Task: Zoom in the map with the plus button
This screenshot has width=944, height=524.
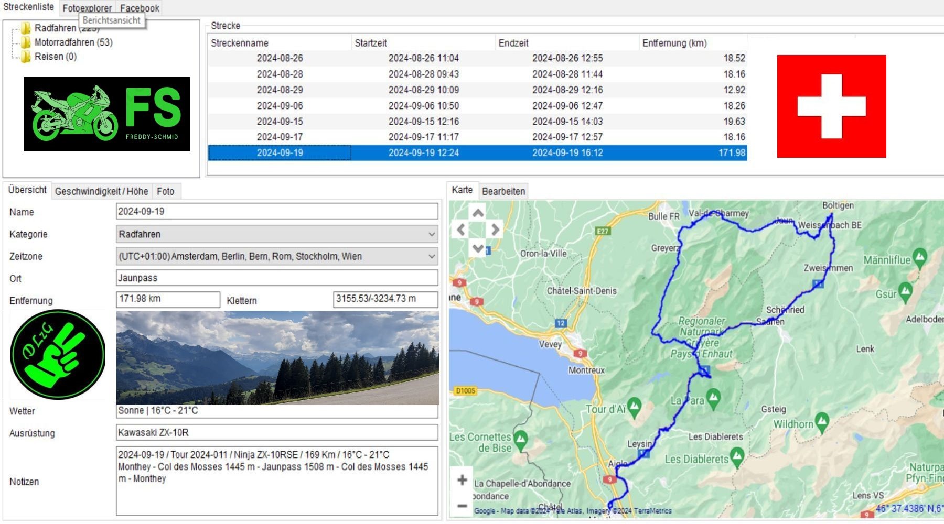Action: tap(462, 480)
